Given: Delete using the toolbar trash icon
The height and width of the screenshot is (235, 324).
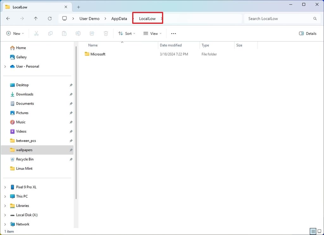Looking at the screenshot, I should coord(106,33).
